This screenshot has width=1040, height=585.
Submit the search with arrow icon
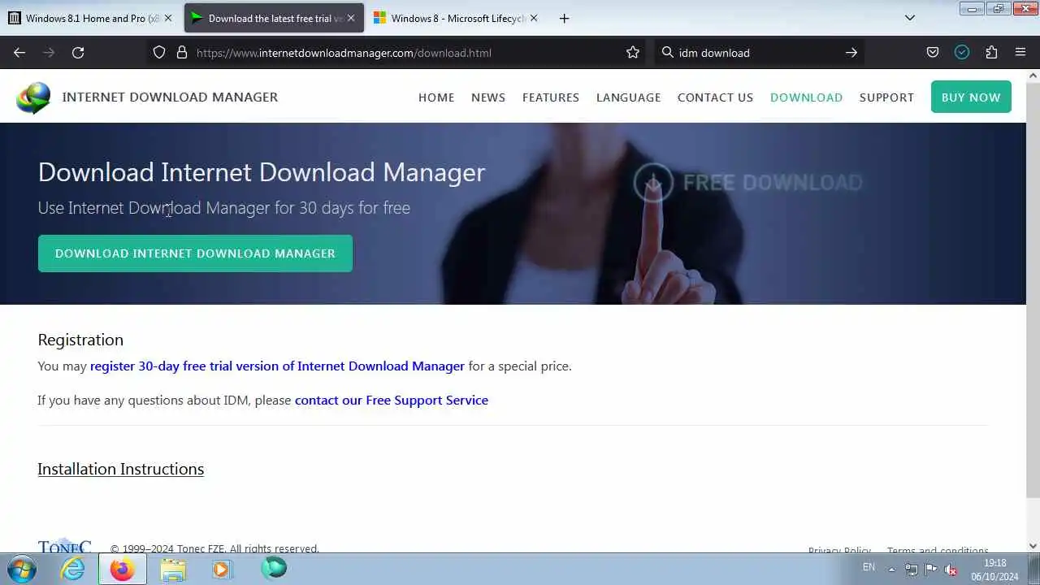coord(851,53)
